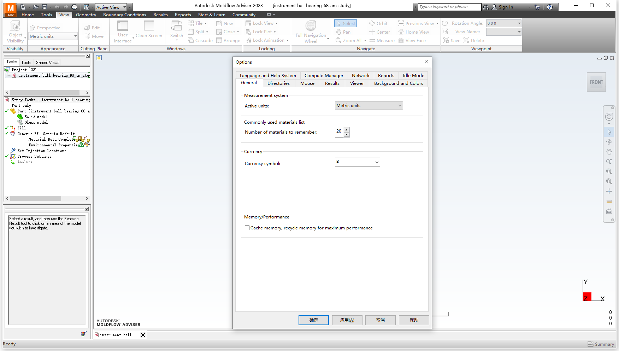This screenshot has width=619, height=351.
Task: Click Sign In link
Action: (506, 7)
